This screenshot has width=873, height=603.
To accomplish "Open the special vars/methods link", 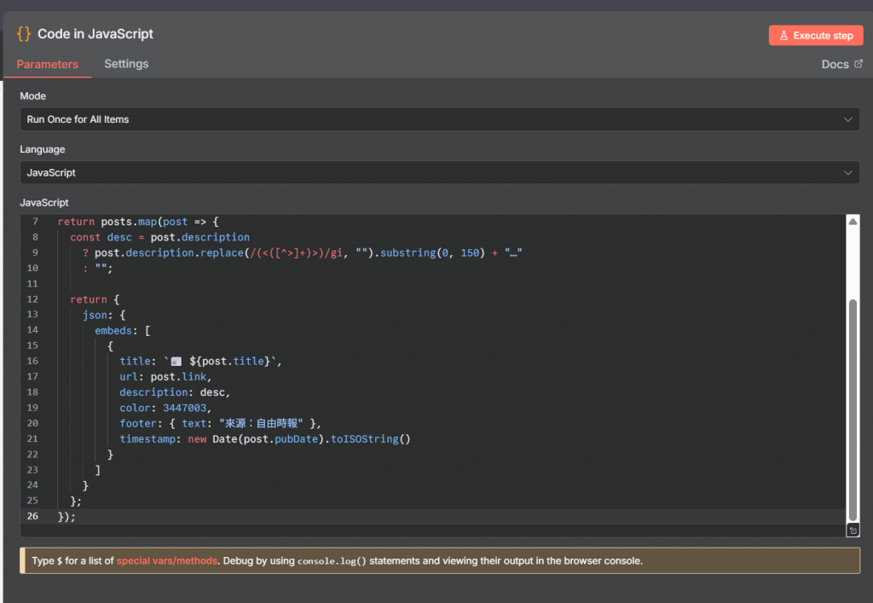I will point(167,560).
